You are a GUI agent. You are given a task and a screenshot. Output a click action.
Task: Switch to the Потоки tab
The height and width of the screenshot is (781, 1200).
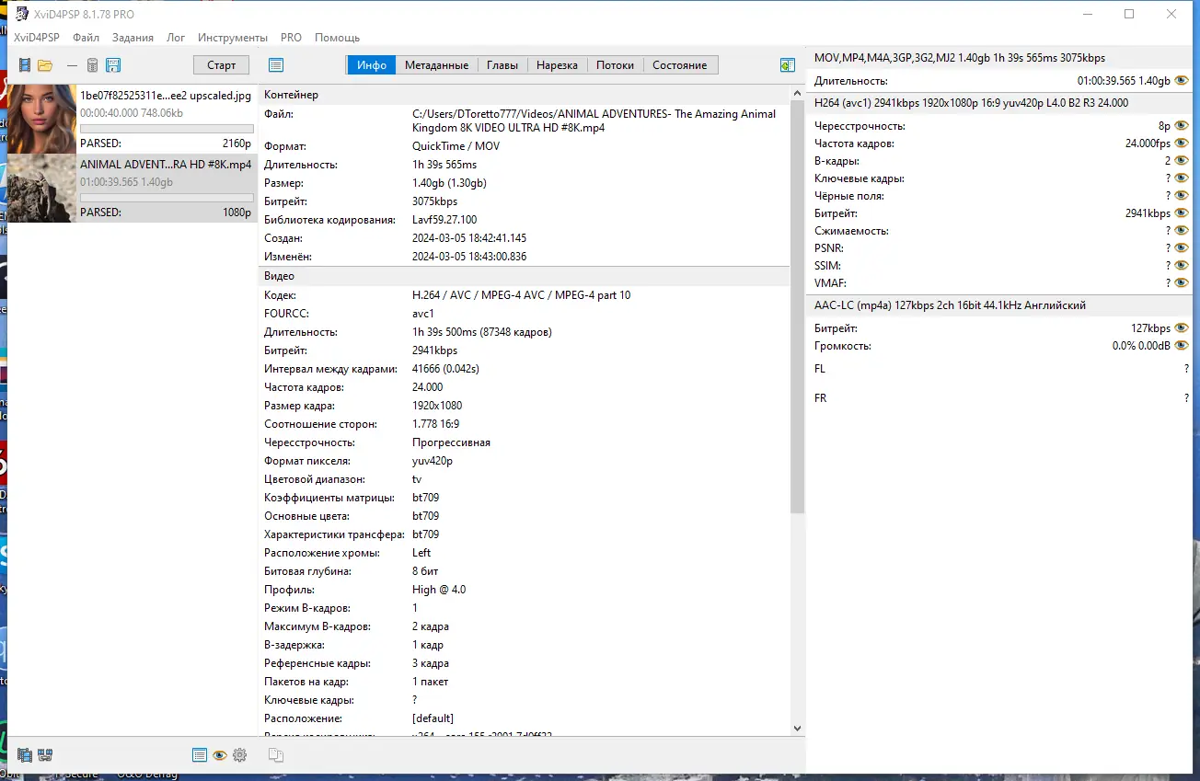point(616,65)
